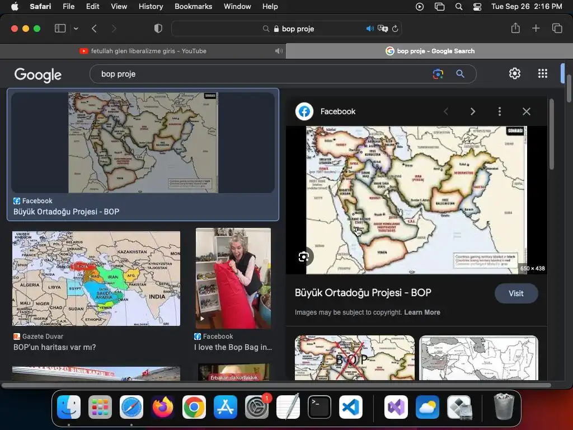This screenshot has width=573, height=430.
Task: Mute the YouTube tab speaker icon
Action: coord(279,51)
